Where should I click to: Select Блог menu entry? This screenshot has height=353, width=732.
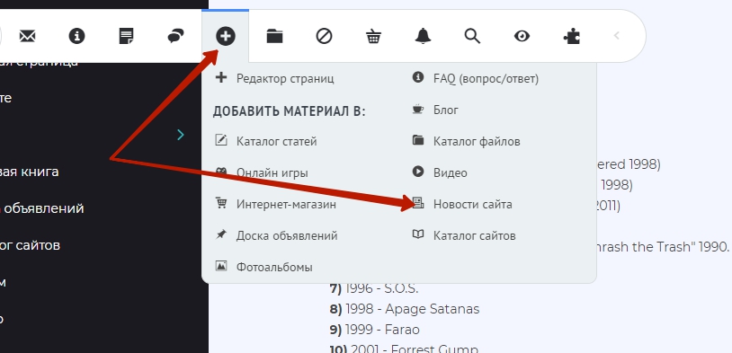[x=446, y=110]
